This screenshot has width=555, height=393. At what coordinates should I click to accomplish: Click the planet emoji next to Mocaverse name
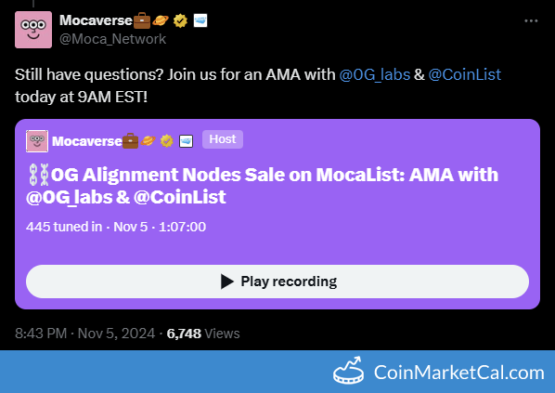click(161, 20)
